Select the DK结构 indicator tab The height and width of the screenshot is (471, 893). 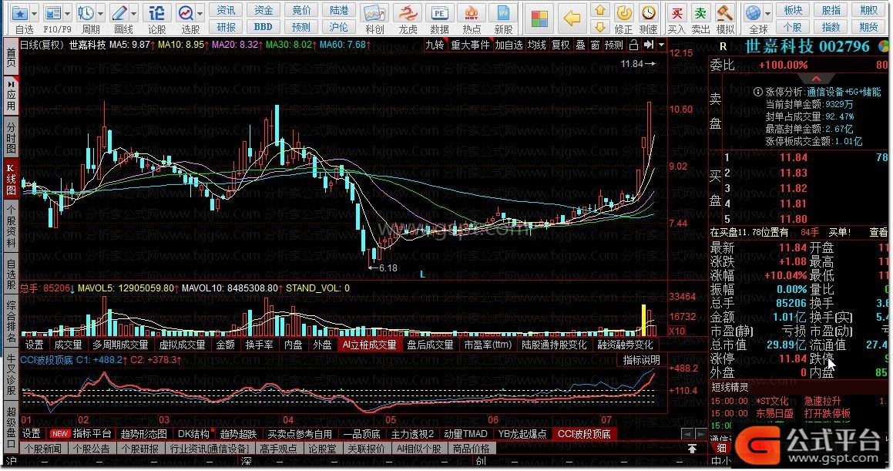[193, 434]
